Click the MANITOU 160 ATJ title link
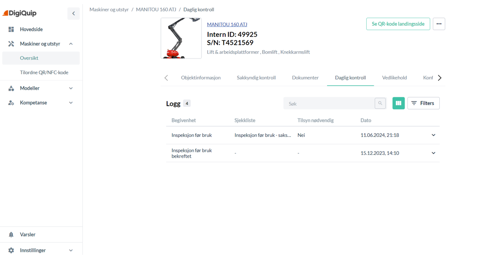 [x=227, y=24]
